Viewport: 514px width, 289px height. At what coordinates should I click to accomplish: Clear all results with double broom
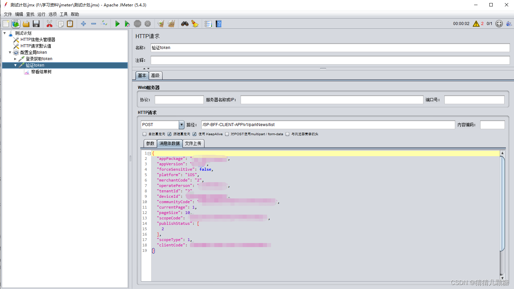point(171,24)
